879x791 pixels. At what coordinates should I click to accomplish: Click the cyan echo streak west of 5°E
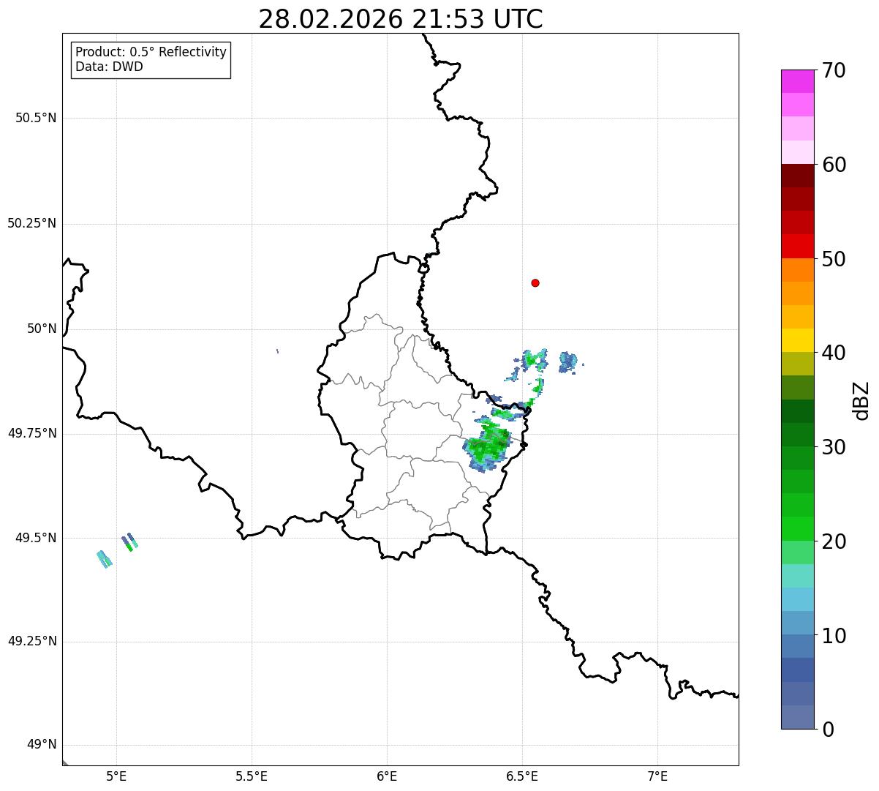coord(105,559)
